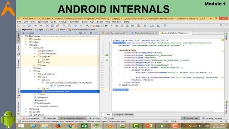
Task: Click the Search Everywhere magnifier icon
Action: pyautogui.click(x=221, y=25)
